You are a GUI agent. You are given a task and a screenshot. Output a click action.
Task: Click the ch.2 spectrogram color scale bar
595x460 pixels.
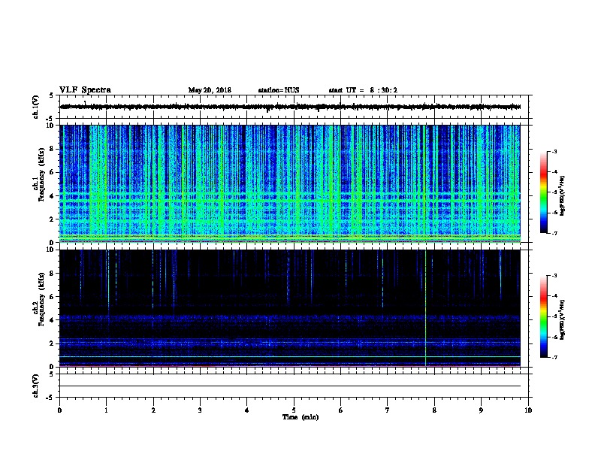(544, 316)
